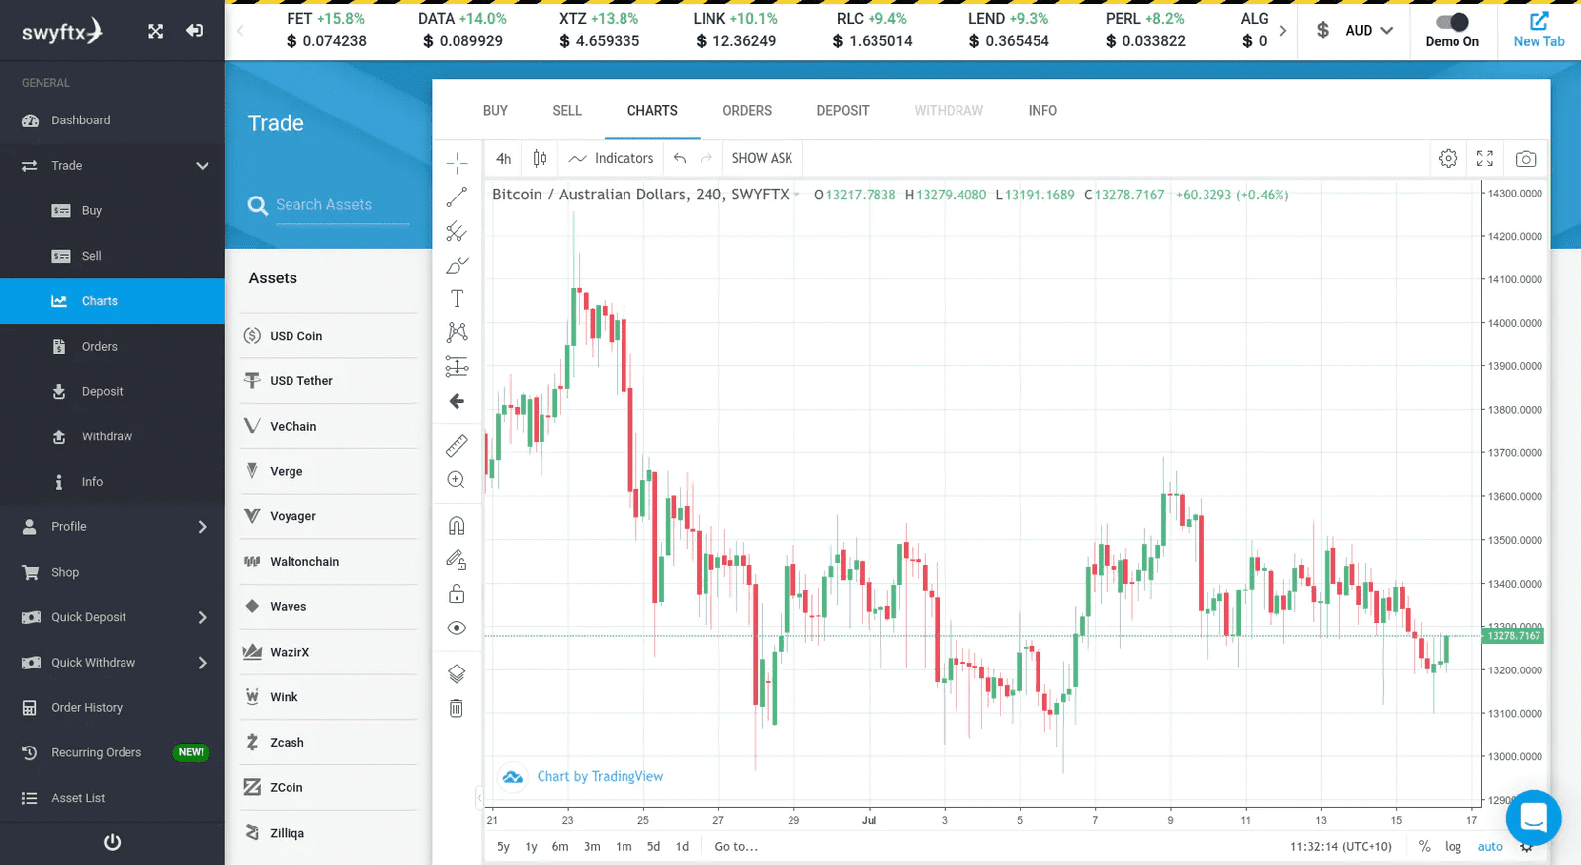Open the candlestick chart style selector
Viewport: 1581px width, 865px height.
point(540,158)
